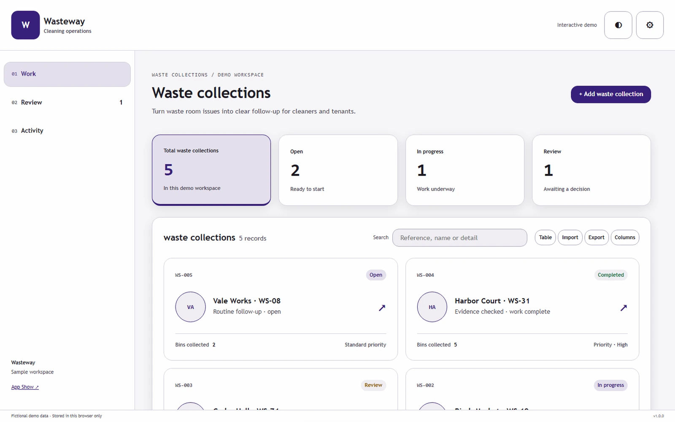This screenshot has height=422, width=675.
Task: Select the Work sidebar item
Action: 67,74
